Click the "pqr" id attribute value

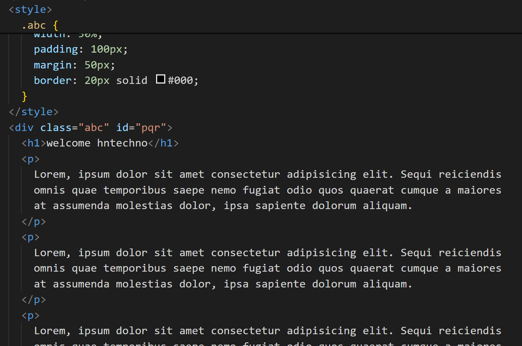[151, 128]
